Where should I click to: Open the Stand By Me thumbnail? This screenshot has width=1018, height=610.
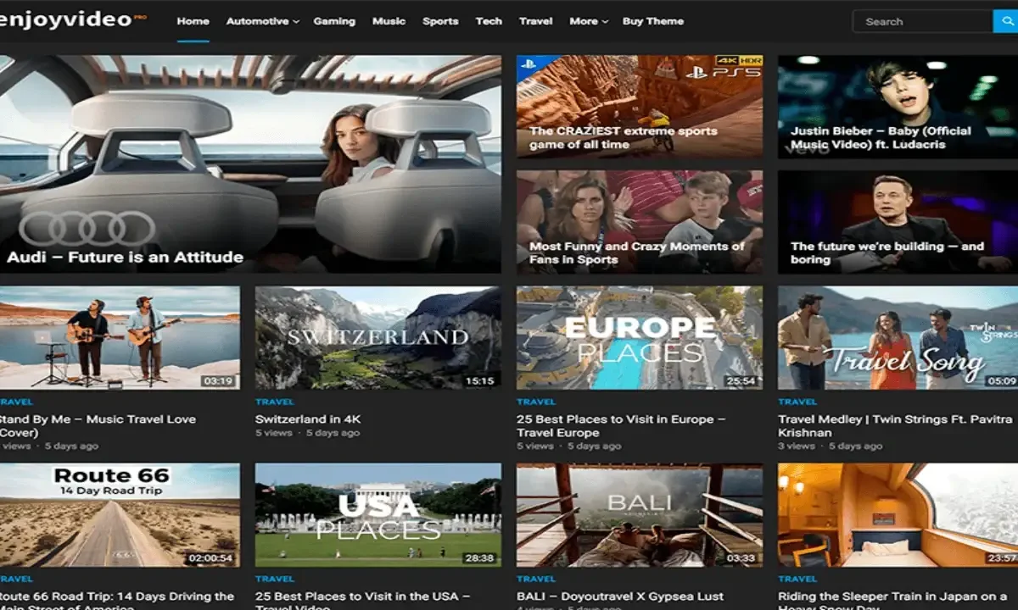pyautogui.click(x=120, y=337)
